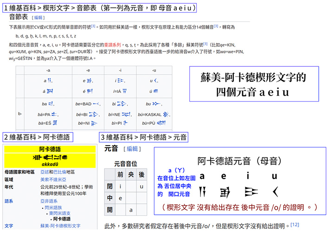The width and height of the screenshot is (335, 232).
Task: Click the 開 row header in vowel table
Action: 110,210
